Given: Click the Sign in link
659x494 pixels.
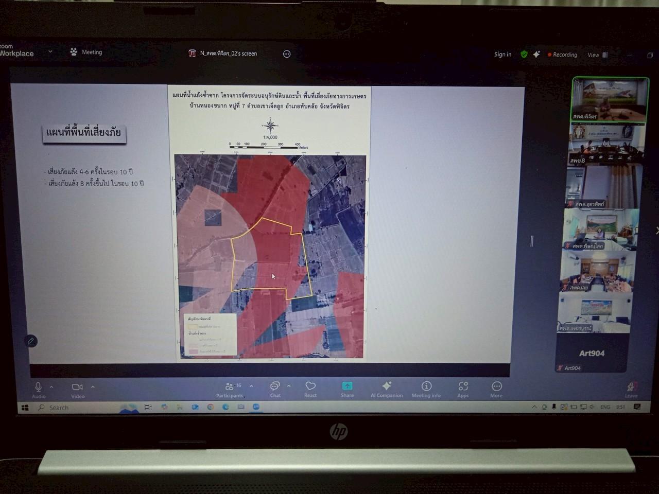Looking at the screenshot, I should pos(502,55).
